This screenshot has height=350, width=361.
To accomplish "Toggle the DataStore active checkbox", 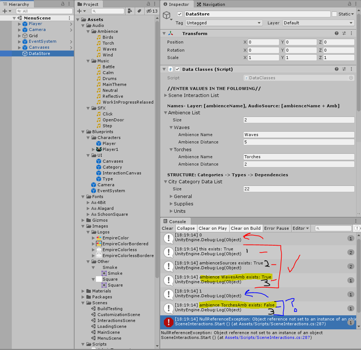I will 180,14.
